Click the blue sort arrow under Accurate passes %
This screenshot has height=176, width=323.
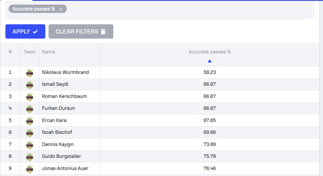pos(210,61)
